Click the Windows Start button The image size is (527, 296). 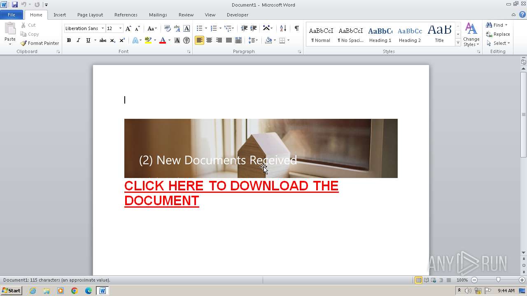[x=11, y=290]
